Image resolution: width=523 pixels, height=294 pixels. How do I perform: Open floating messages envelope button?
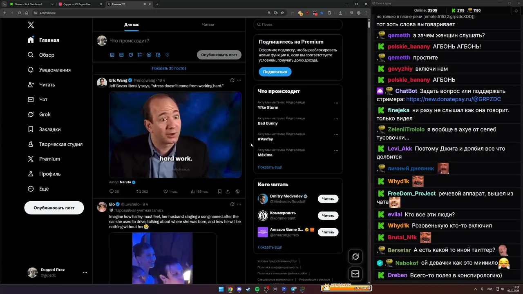tap(355, 274)
